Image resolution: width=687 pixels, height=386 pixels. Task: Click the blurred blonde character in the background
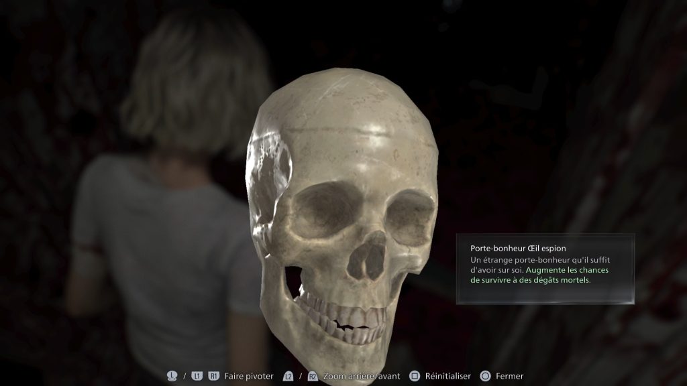point(168,201)
